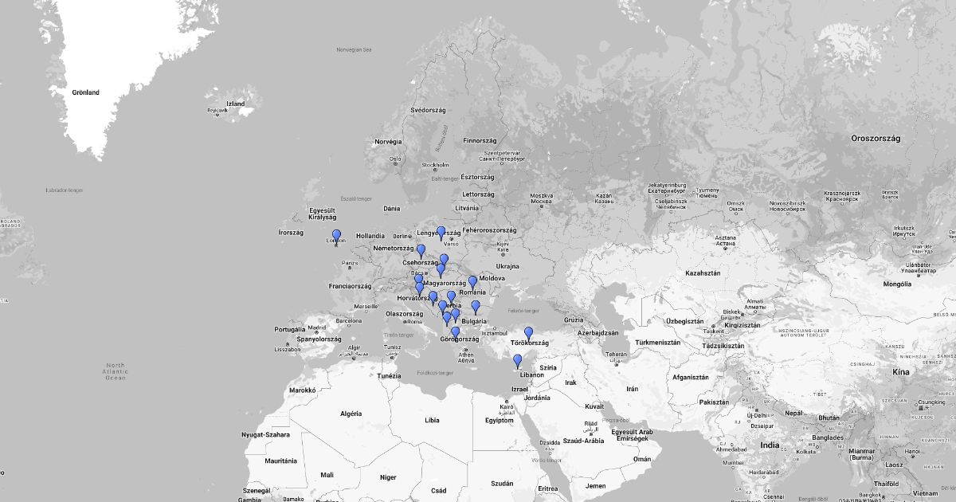
Task: Open the pin on the Lengyelország label
Action: (x=441, y=233)
